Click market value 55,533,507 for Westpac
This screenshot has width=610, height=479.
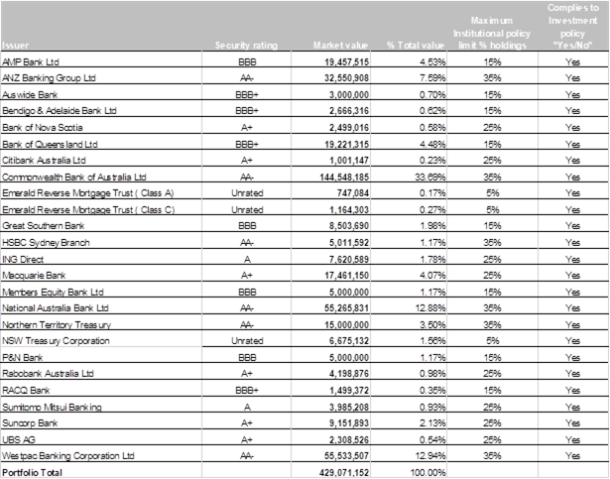pyautogui.click(x=346, y=455)
